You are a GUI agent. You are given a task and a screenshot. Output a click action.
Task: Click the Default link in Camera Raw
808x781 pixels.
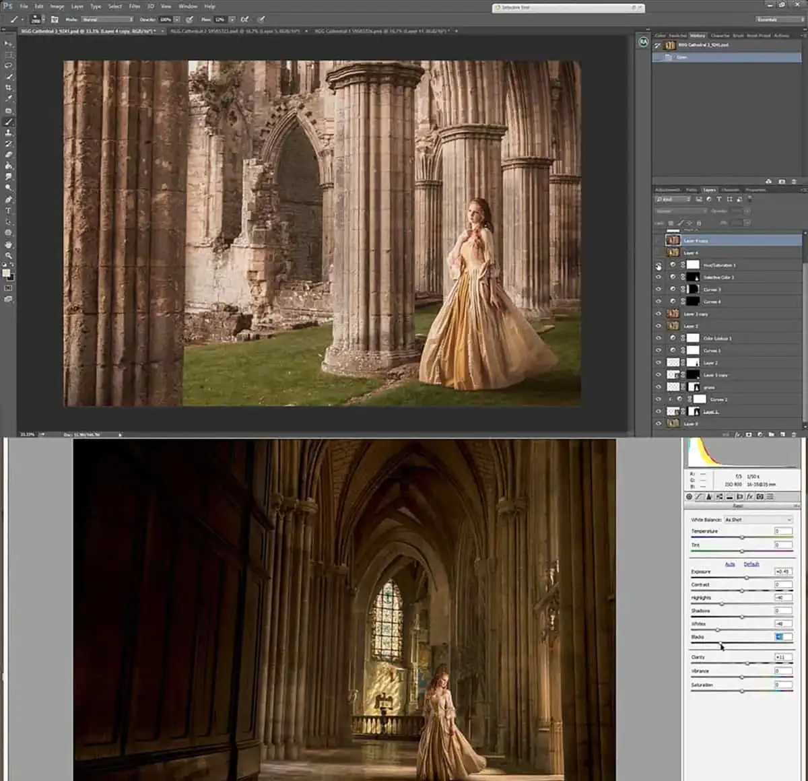click(x=751, y=564)
